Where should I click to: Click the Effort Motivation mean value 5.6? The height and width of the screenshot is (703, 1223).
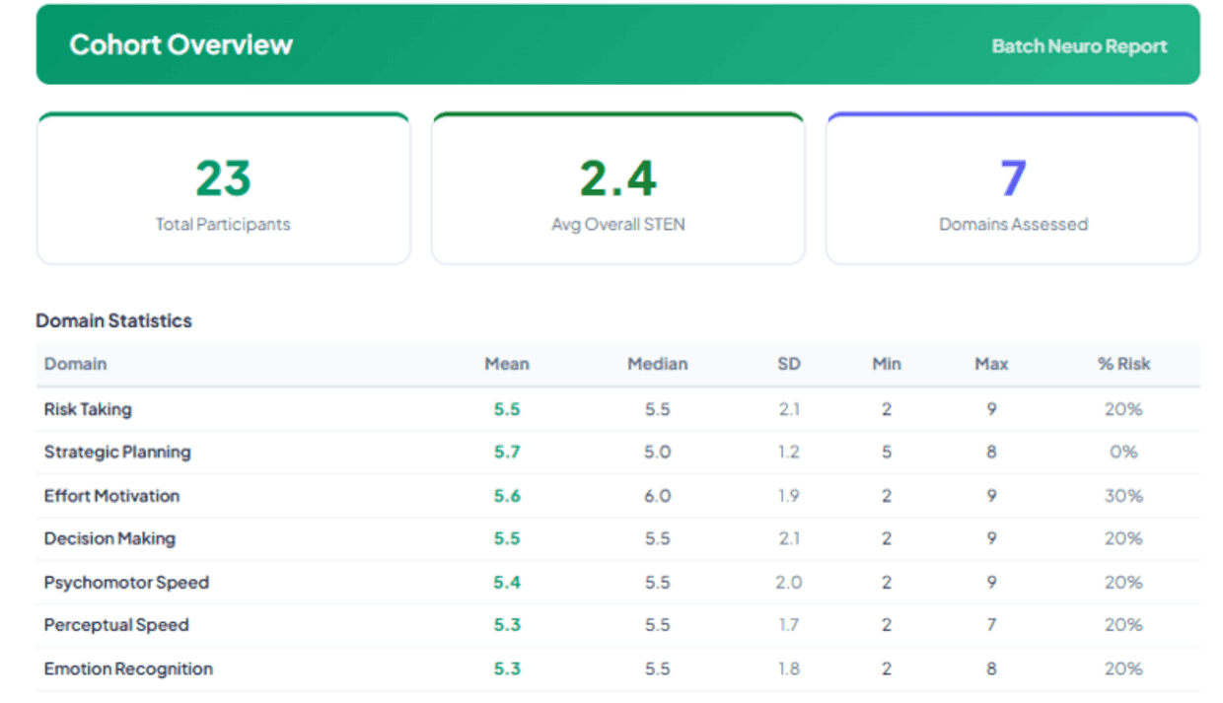tap(507, 496)
